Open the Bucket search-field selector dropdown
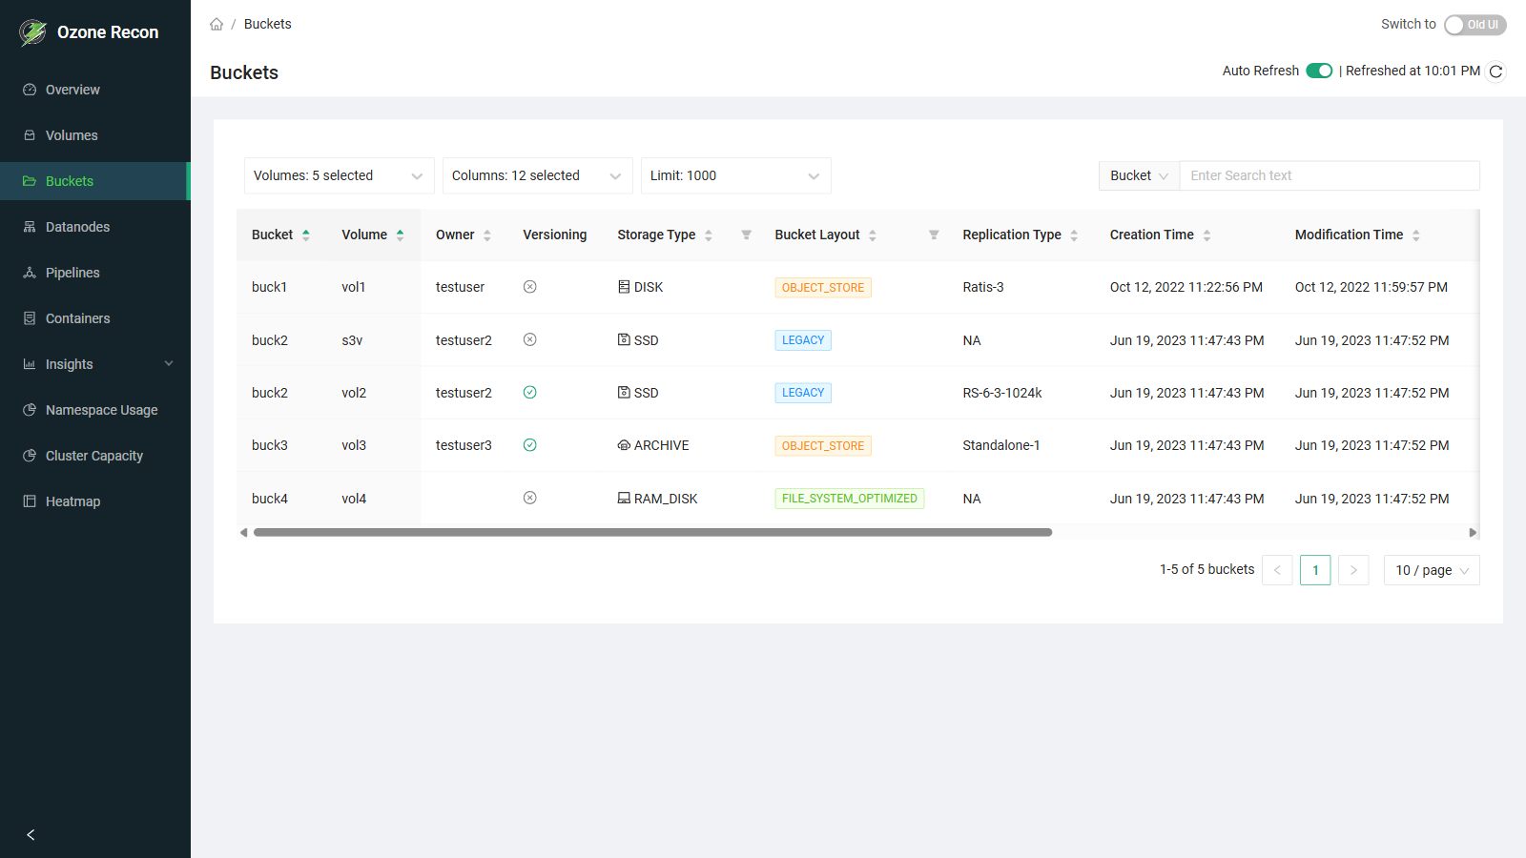The height and width of the screenshot is (858, 1526). click(1139, 175)
